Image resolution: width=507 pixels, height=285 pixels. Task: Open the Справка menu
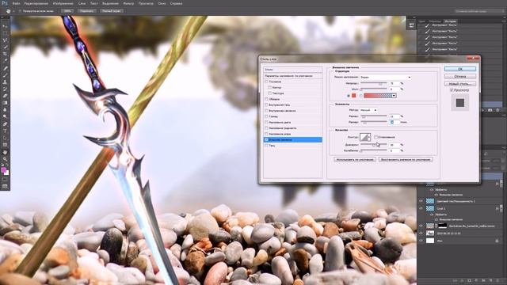pyautogui.click(x=176, y=3)
